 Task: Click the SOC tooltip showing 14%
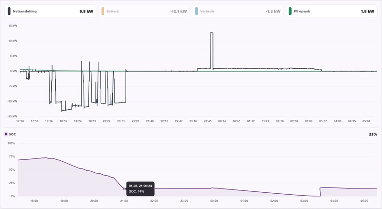pos(140,189)
